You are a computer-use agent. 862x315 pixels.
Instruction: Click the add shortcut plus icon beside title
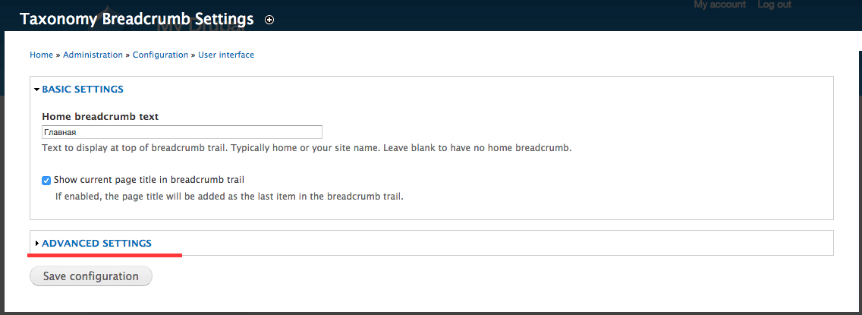[269, 20]
